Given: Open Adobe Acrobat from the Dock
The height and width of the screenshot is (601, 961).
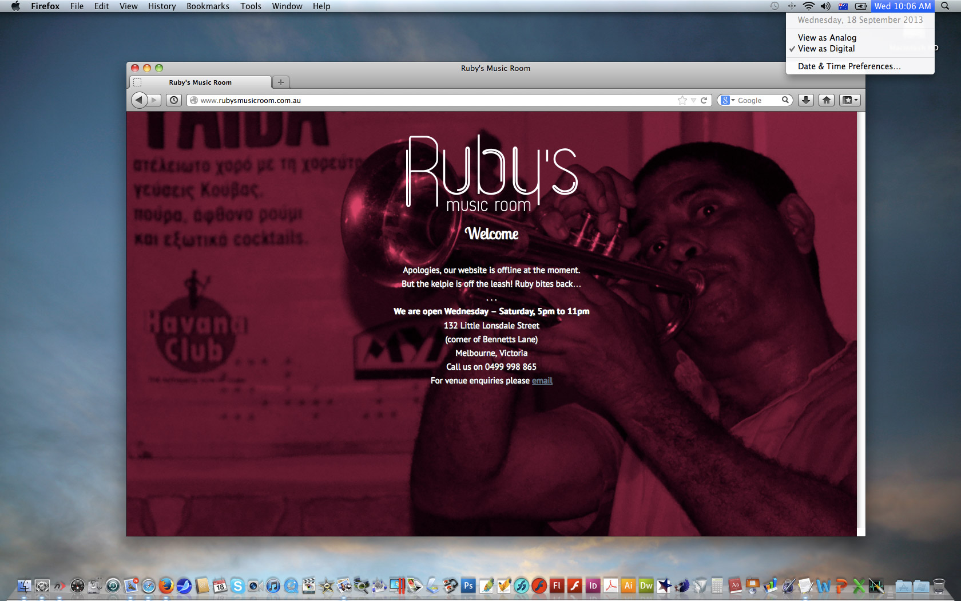Looking at the screenshot, I should pyautogui.click(x=610, y=586).
